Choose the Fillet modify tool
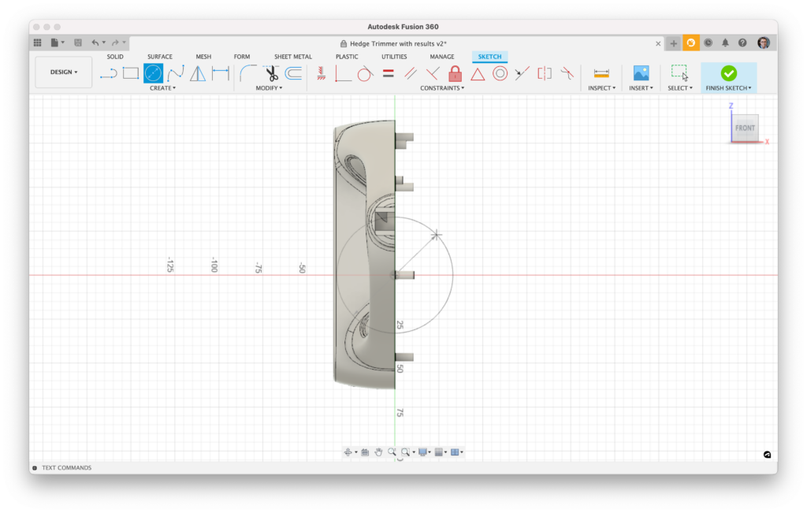 click(x=248, y=73)
